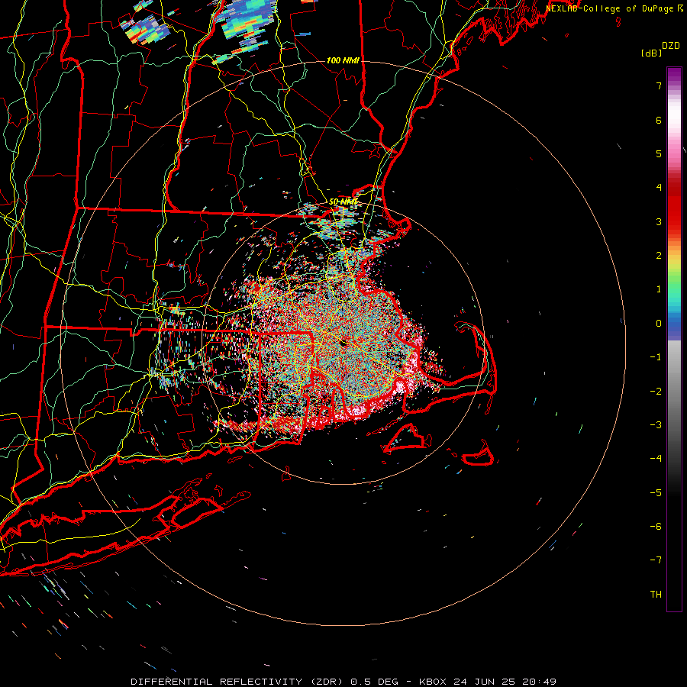Viewport: 687px width, 687px height.
Task: Click the [dB] unit label
Action: [651, 53]
